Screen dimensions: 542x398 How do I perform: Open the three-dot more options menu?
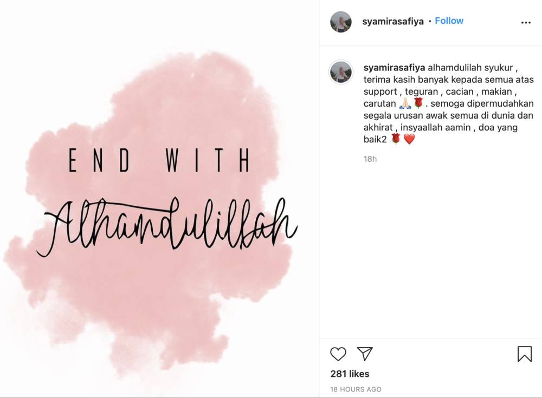[x=526, y=23]
